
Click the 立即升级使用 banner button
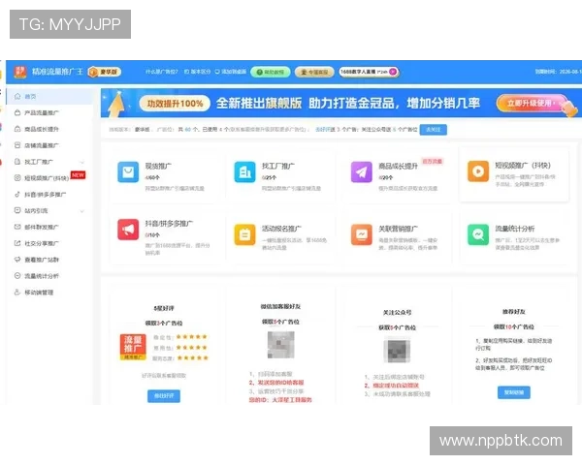click(532, 103)
